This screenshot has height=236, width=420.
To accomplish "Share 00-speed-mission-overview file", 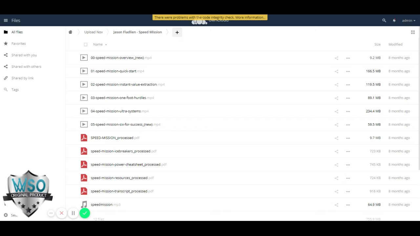I will tap(336, 58).
